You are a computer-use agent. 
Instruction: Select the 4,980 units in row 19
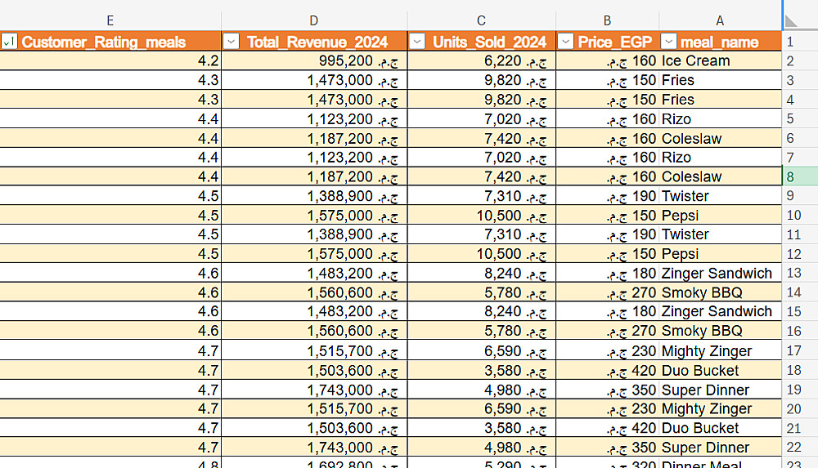[482, 390]
